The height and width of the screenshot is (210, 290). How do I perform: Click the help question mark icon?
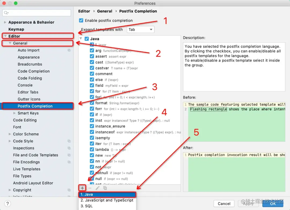pos(8,204)
